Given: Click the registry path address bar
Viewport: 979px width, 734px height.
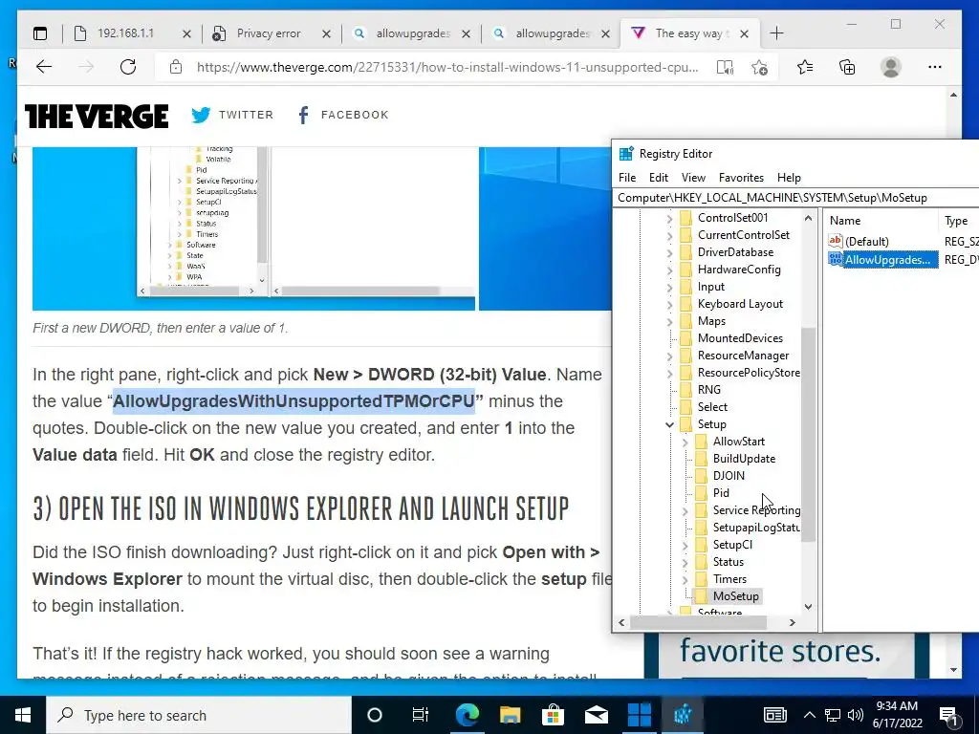Looking at the screenshot, I should pyautogui.click(x=796, y=198).
